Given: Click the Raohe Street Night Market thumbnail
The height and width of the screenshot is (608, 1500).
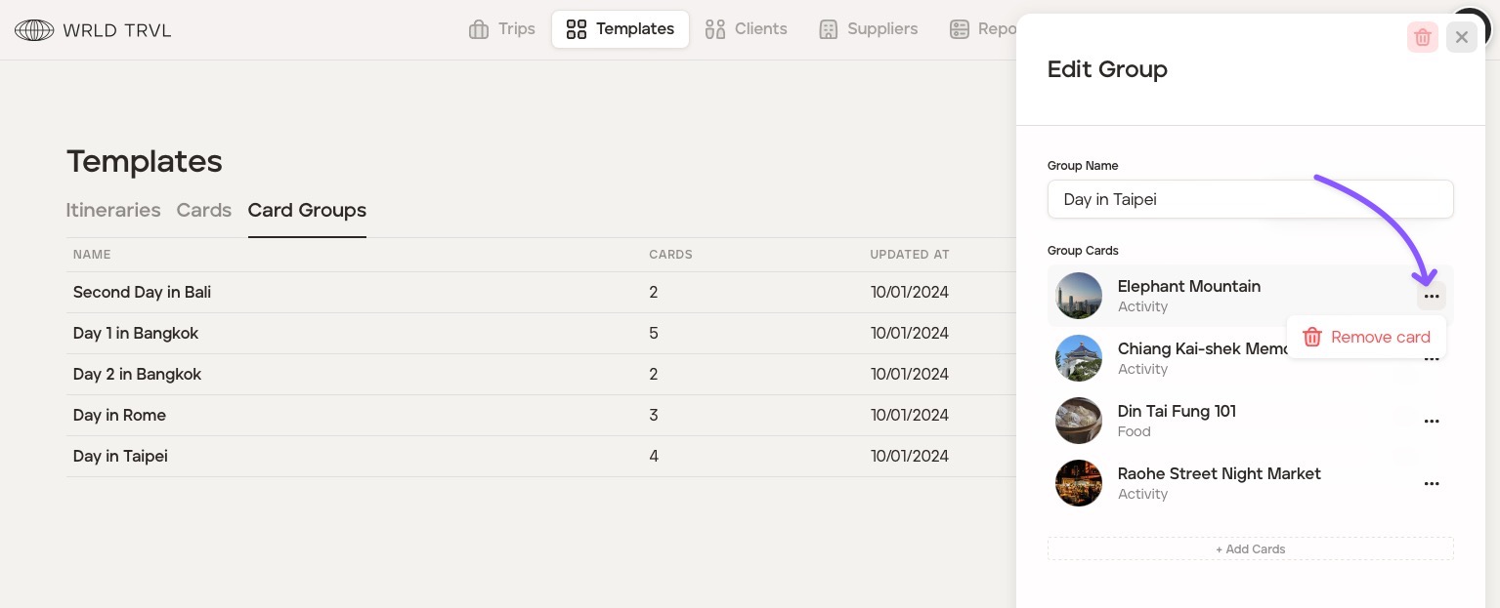Looking at the screenshot, I should (1079, 483).
